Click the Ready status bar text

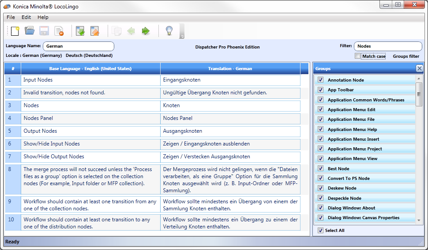[12, 242]
